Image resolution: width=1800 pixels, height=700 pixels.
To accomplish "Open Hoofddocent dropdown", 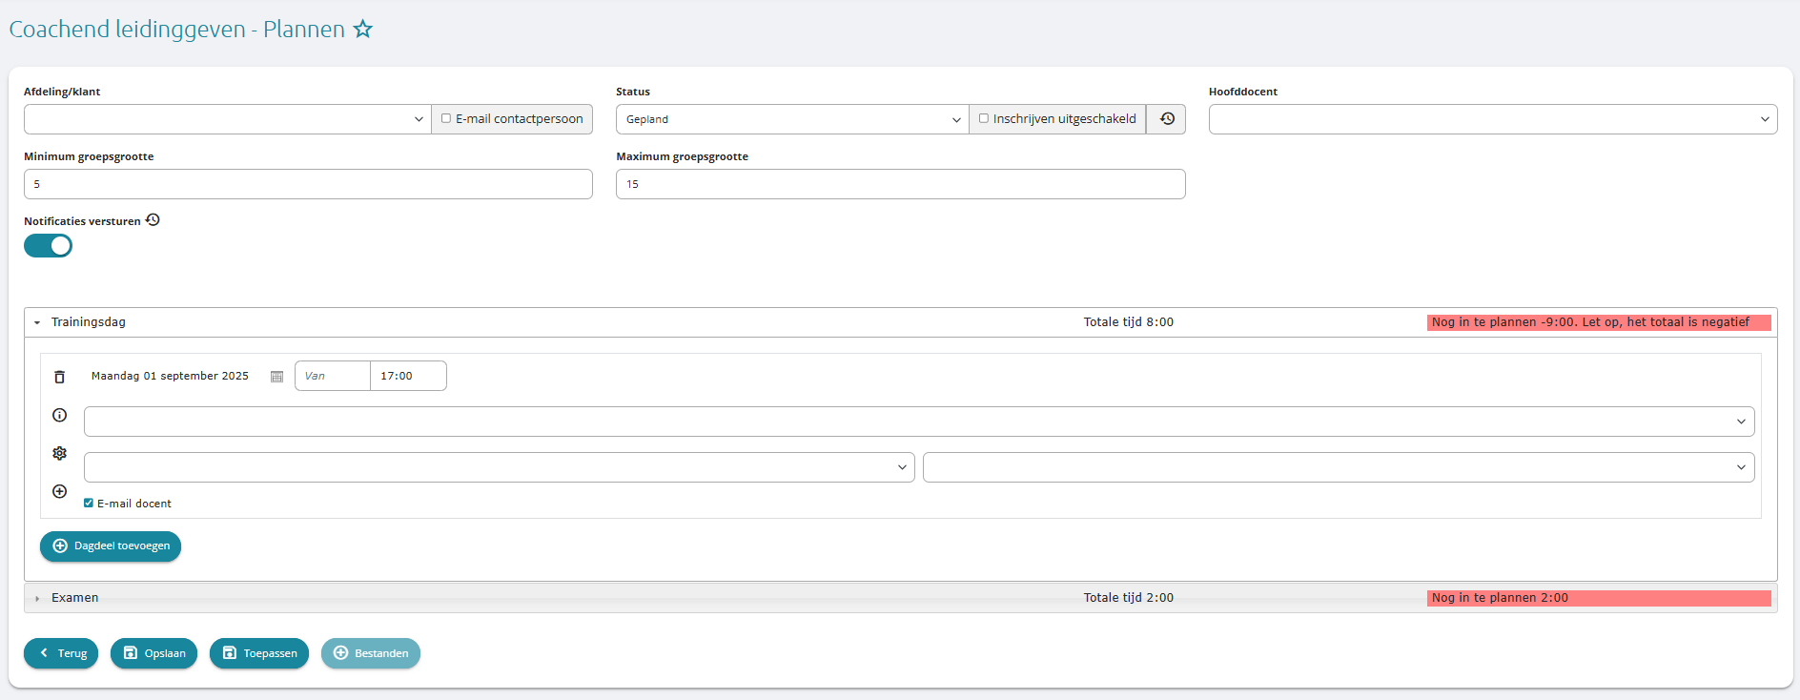I will [x=1493, y=119].
